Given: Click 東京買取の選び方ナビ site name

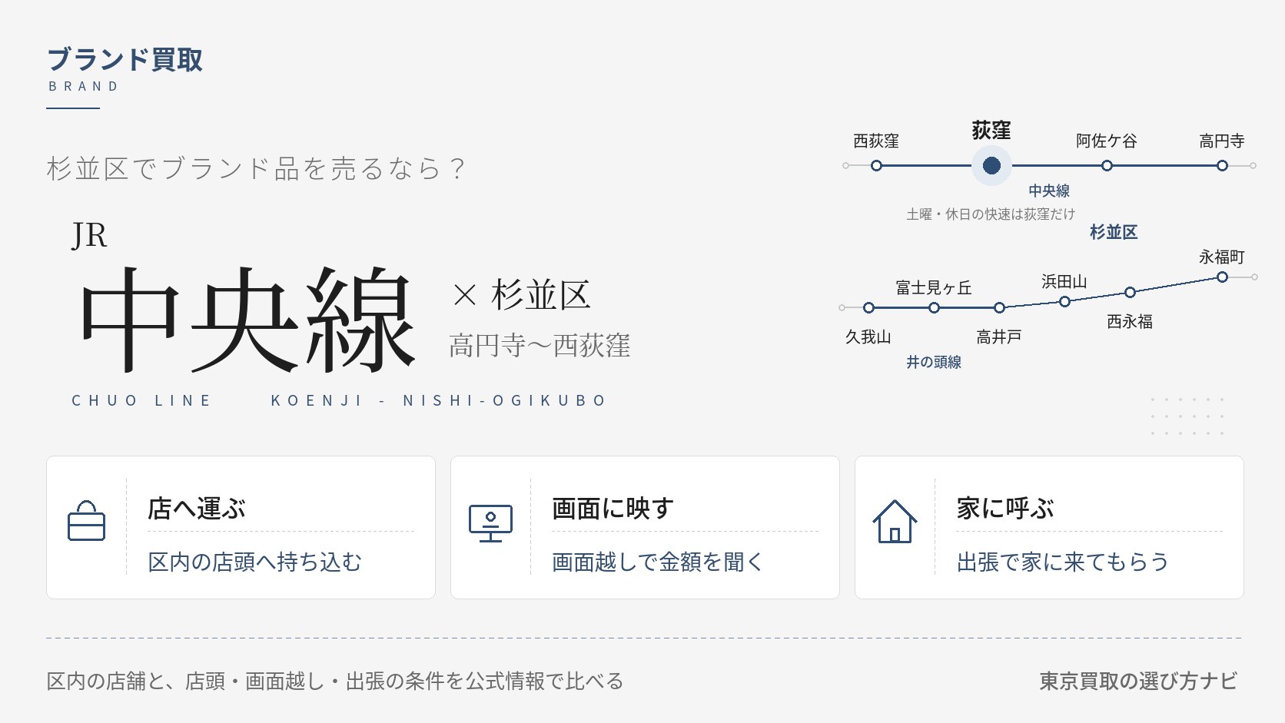Looking at the screenshot, I should [x=1138, y=681].
